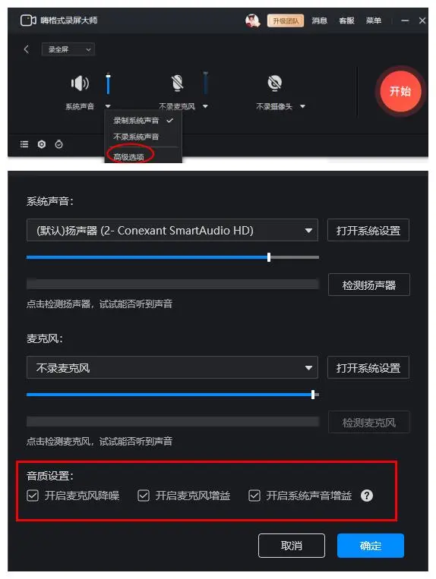
Task: Click the disabled camera icon
Action: tap(274, 83)
